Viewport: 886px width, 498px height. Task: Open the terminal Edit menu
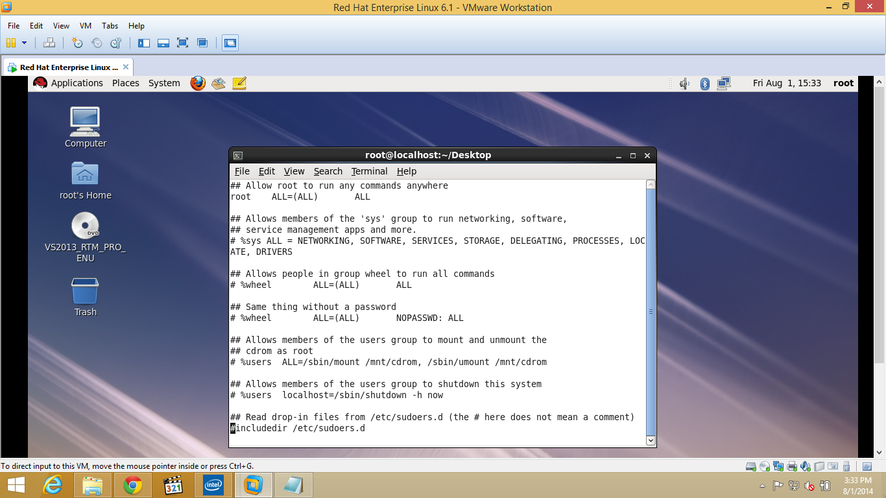pyautogui.click(x=267, y=171)
